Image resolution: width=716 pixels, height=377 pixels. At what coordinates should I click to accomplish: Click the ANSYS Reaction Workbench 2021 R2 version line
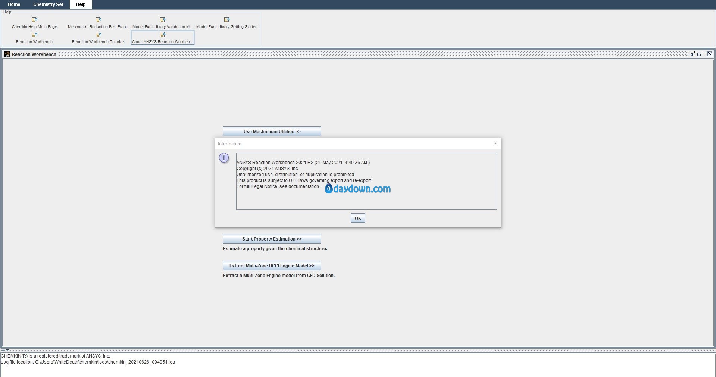coord(303,163)
